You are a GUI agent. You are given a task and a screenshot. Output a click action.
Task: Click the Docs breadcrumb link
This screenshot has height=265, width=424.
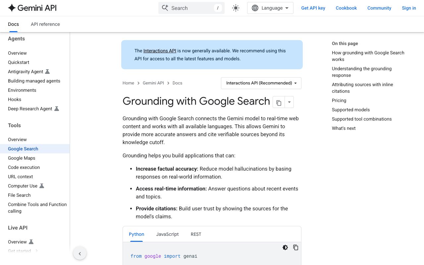[x=177, y=83]
